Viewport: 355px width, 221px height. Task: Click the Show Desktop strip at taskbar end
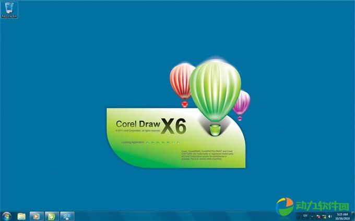(x=353, y=216)
